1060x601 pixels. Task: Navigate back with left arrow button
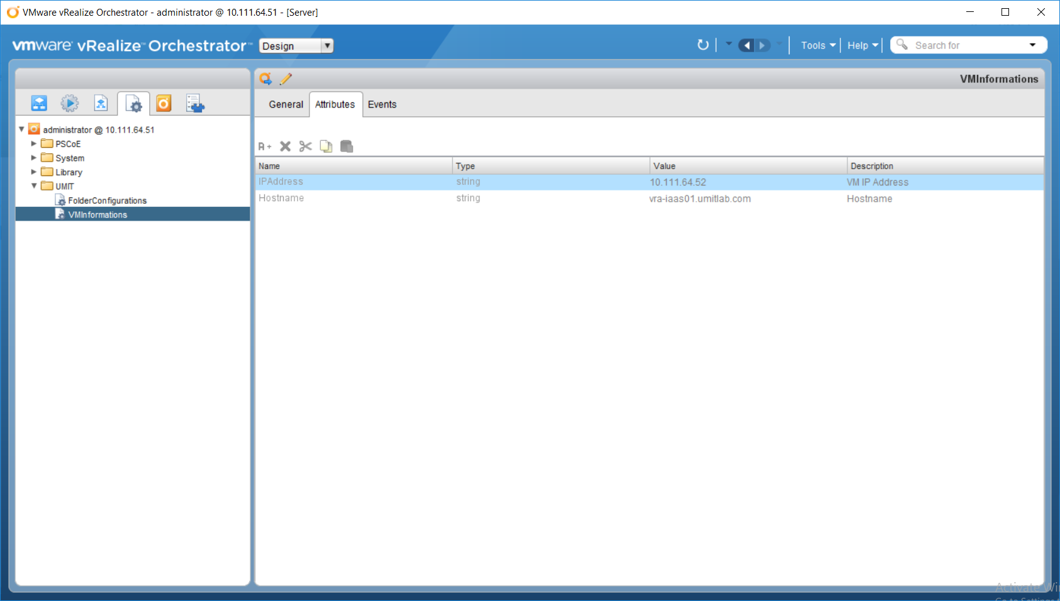(x=747, y=45)
